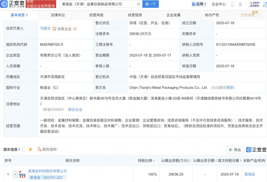Clear the company search box text
Viewport: 267px width, 182px height.
pyautogui.click(x=139, y=4)
